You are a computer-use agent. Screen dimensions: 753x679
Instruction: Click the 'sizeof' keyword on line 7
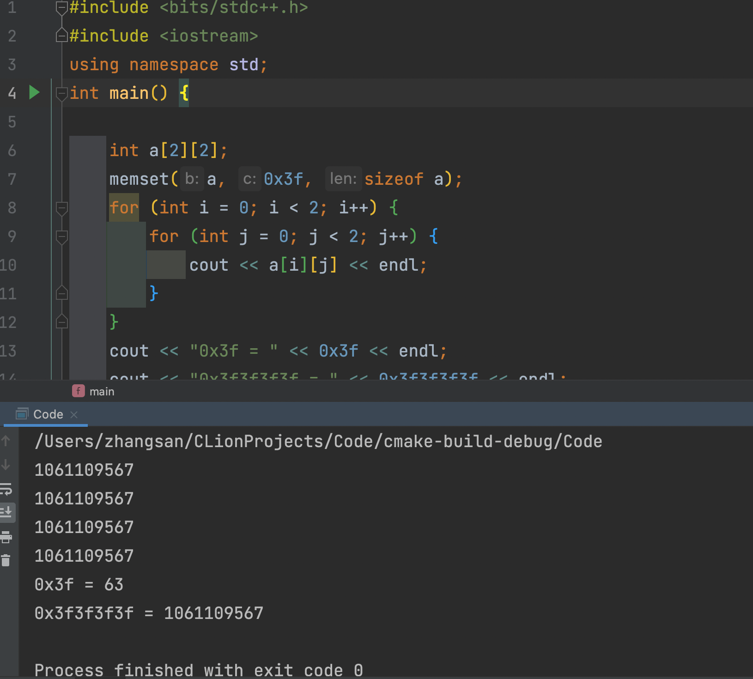click(394, 179)
